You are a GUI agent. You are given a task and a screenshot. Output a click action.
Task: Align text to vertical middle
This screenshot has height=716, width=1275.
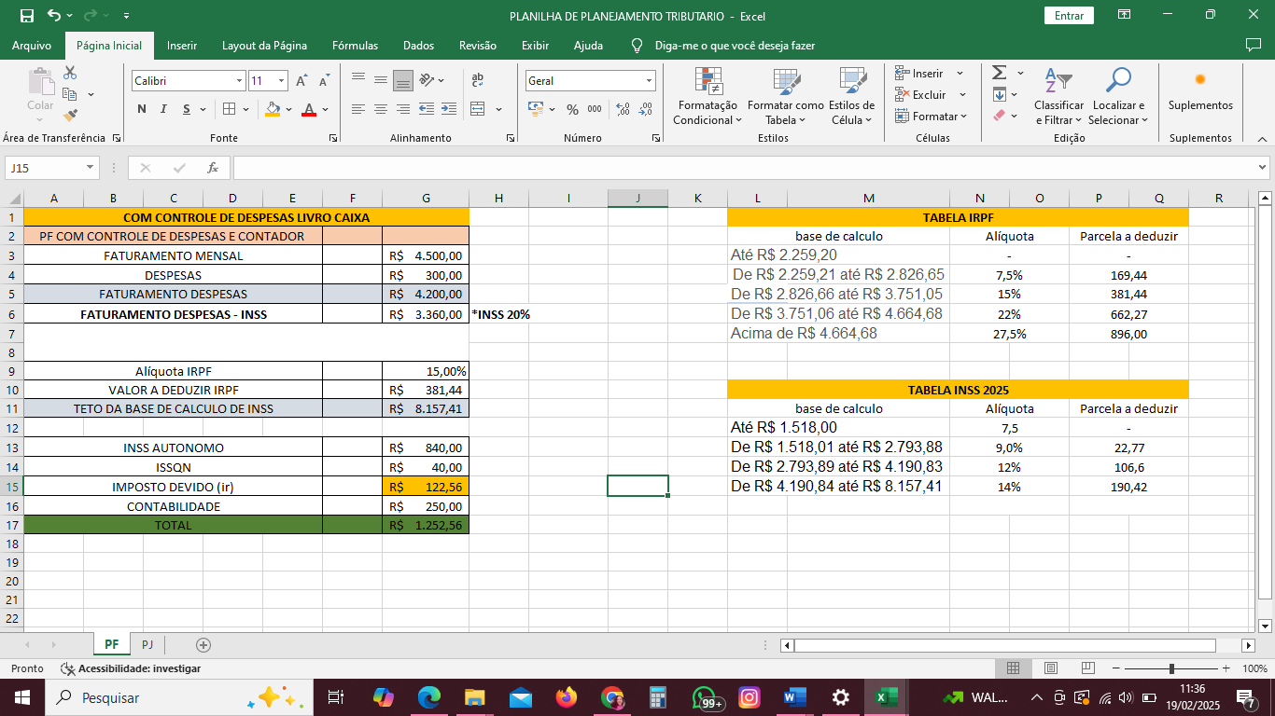(x=380, y=80)
